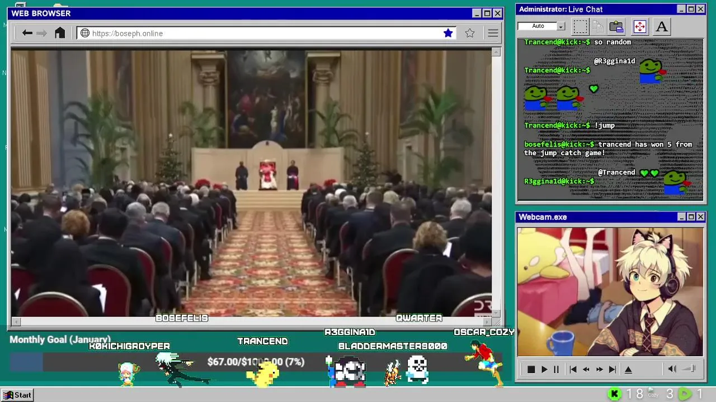Click the QWARTER name label
This screenshot has width=716, height=402.
[419, 318]
